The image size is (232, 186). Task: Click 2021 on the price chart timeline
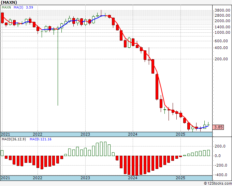(5, 134)
